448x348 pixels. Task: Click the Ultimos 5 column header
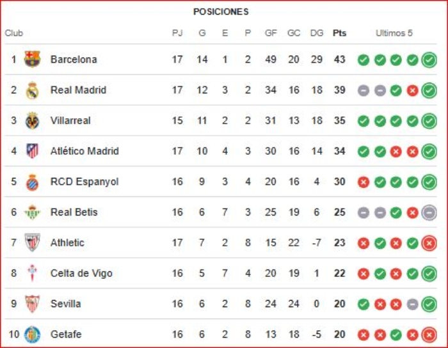pyautogui.click(x=394, y=33)
